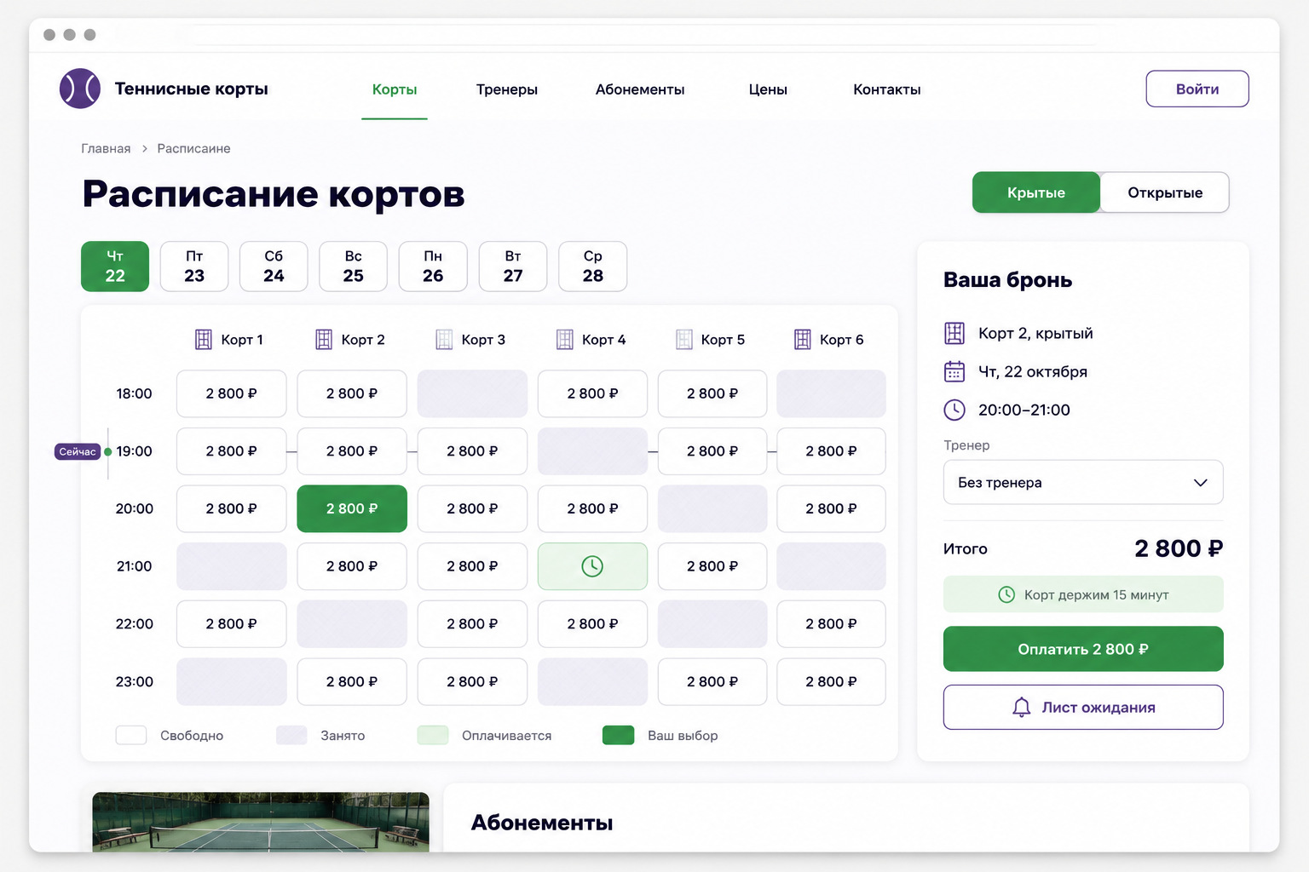
Task: Click the Корт 4 court icon
Action: [x=565, y=340]
